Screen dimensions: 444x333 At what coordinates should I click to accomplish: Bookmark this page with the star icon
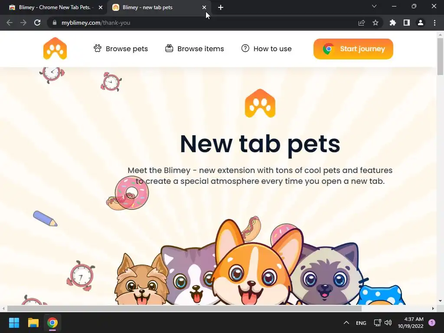(375, 23)
